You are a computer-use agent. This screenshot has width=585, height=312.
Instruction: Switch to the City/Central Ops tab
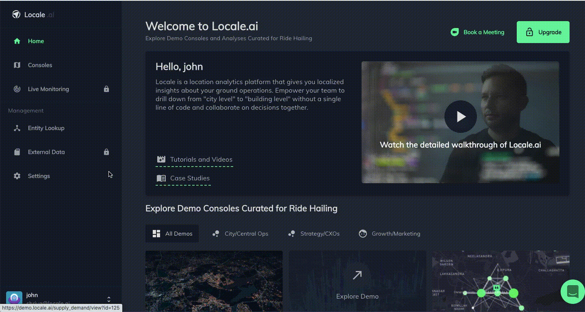240,234
